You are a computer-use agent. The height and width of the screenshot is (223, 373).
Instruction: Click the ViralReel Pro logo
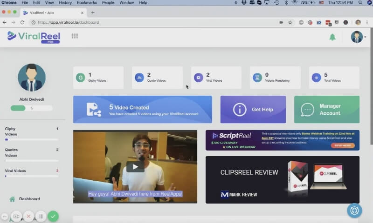(x=34, y=37)
